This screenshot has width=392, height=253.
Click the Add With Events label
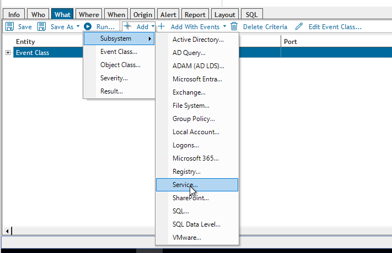[x=195, y=27]
